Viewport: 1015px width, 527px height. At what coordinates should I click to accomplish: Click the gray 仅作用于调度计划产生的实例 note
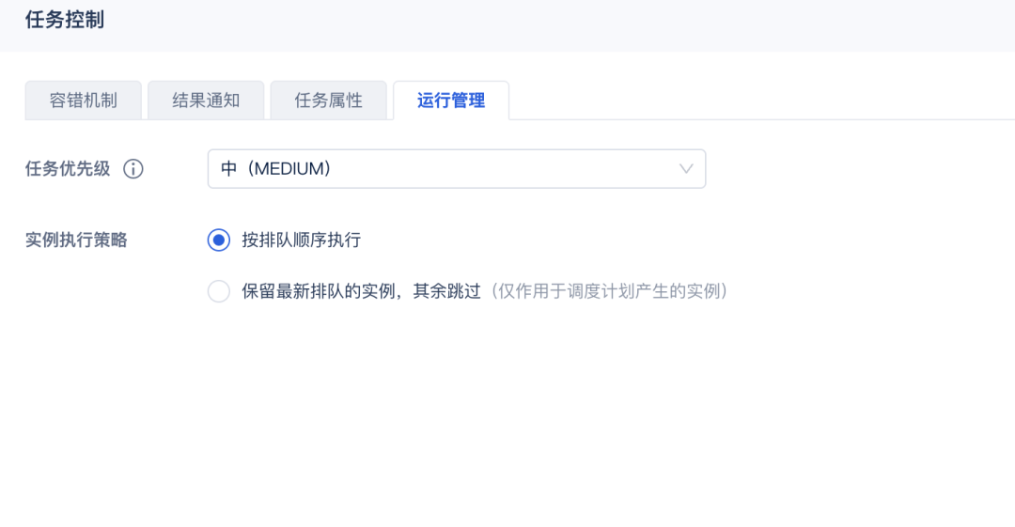pyautogui.click(x=608, y=291)
